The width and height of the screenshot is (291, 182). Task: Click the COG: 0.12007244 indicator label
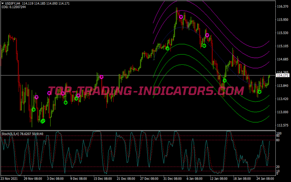click(x=13, y=7)
